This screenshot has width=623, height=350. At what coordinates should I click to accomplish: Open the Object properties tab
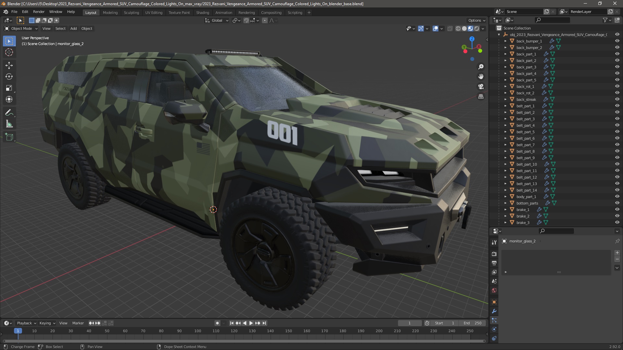(494, 302)
